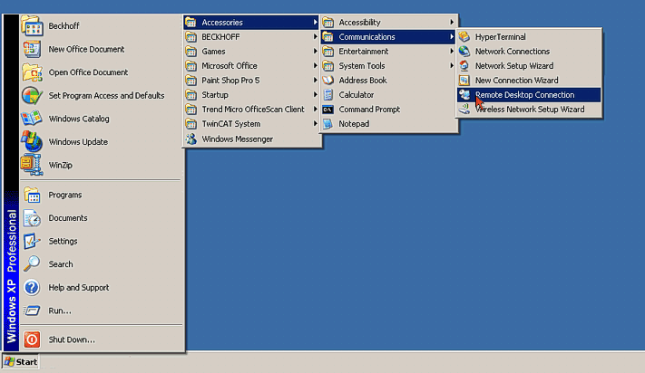Viewport: 645px width, 373px height.
Task: Expand the Paint Shop Pro 5 submenu arrow
Action: tap(315, 81)
